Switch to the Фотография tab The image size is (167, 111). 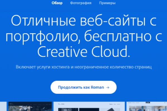[x=81, y=3]
